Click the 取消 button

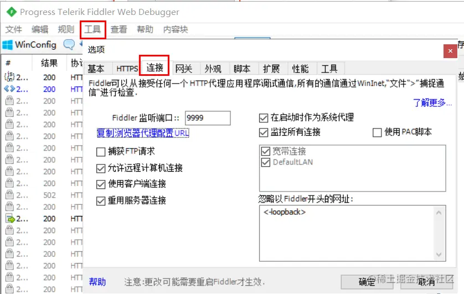[426, 282]
